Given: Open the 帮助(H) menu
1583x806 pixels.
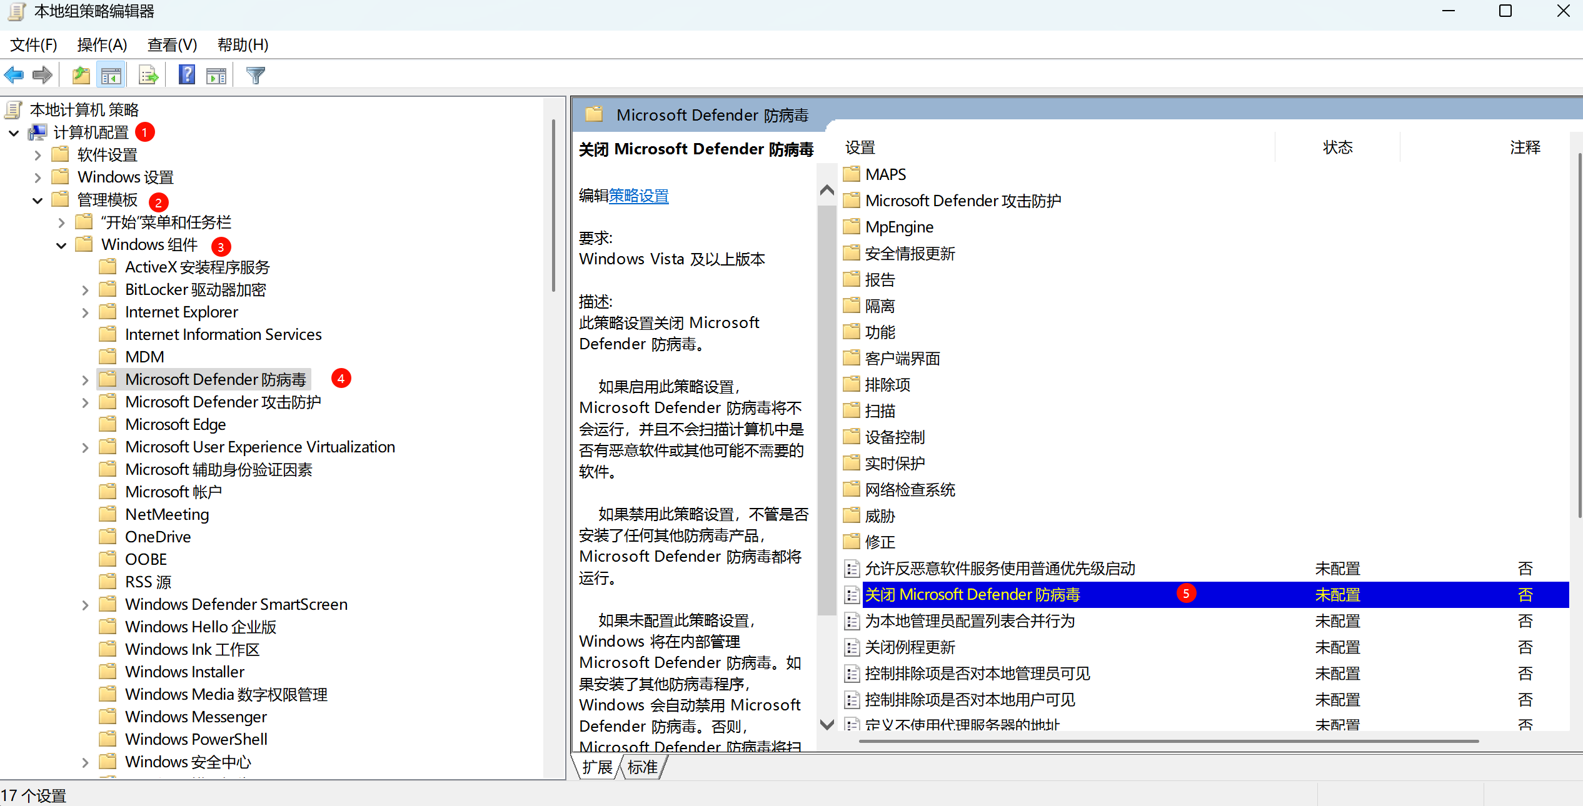Looking at the screenshot, I should (243, 45).
